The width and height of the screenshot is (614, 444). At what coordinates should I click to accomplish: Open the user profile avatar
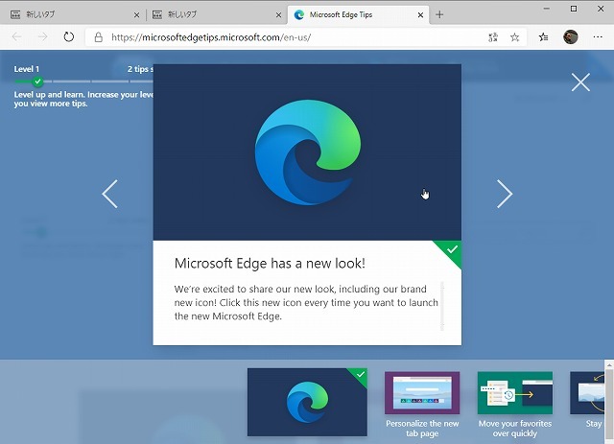(571, 37)
